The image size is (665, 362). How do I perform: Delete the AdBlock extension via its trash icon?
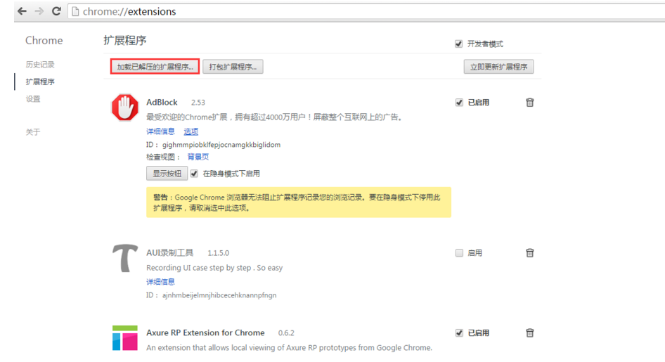[x=530, y=102]
